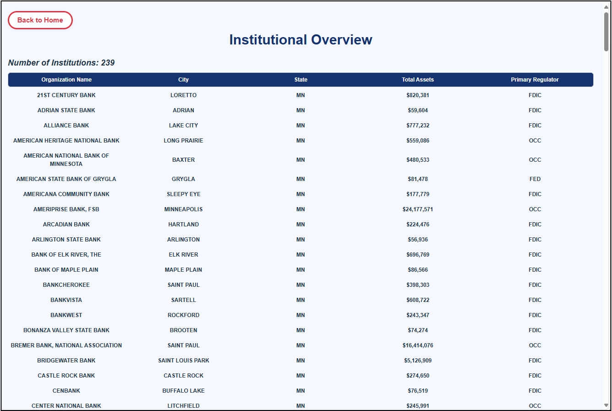Screen dimensions: 612x411
Task: Click the LORETTO city cell
Action: (x=183, y=95)
